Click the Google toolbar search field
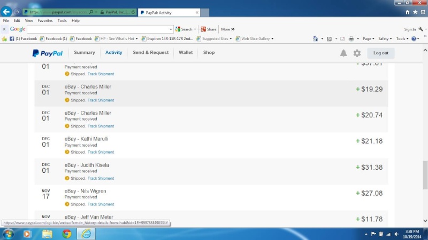This screenshot has width=428, height=240. tap(98, 29)
